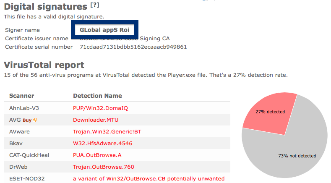Click the PUP/Win32.DomaIQ detection name
The width and height of the screenshot is (331, 183).
point(101,108)
